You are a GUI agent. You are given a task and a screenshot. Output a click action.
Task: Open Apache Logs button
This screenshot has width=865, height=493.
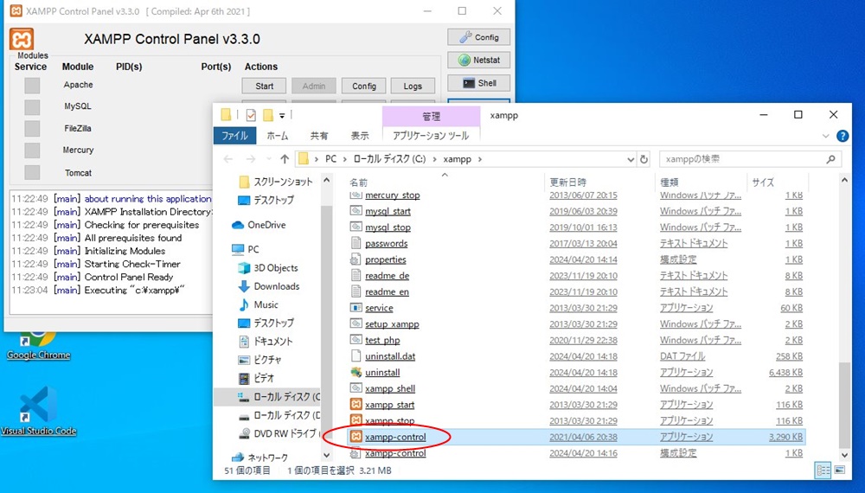[413, 86]
